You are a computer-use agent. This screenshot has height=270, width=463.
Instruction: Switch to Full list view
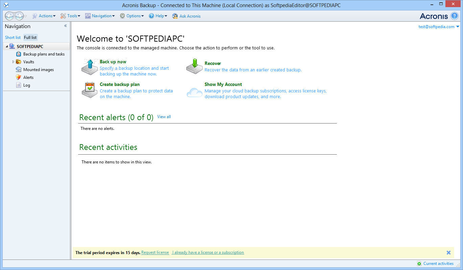(x=30, y=38)
